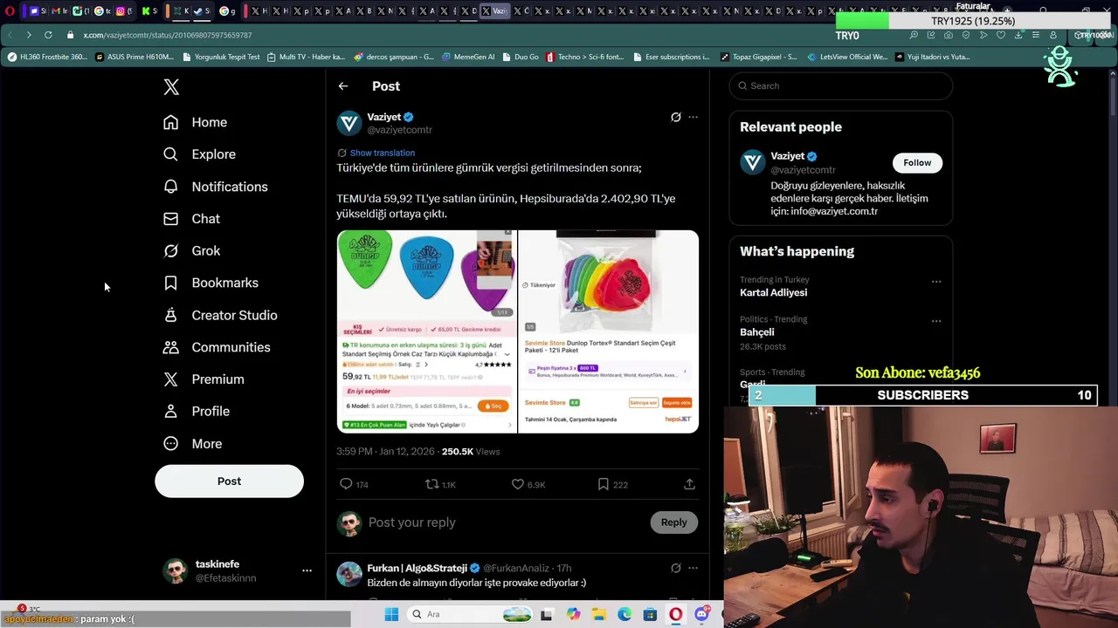This screenshot has height=628, width=1118.
Task: Open the Creator Studio menu item
Action: [220, 315]
